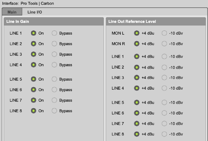The image size is (208, 141).
Task: Set MON L output to -10 dBV
Action: click(164, 33)
